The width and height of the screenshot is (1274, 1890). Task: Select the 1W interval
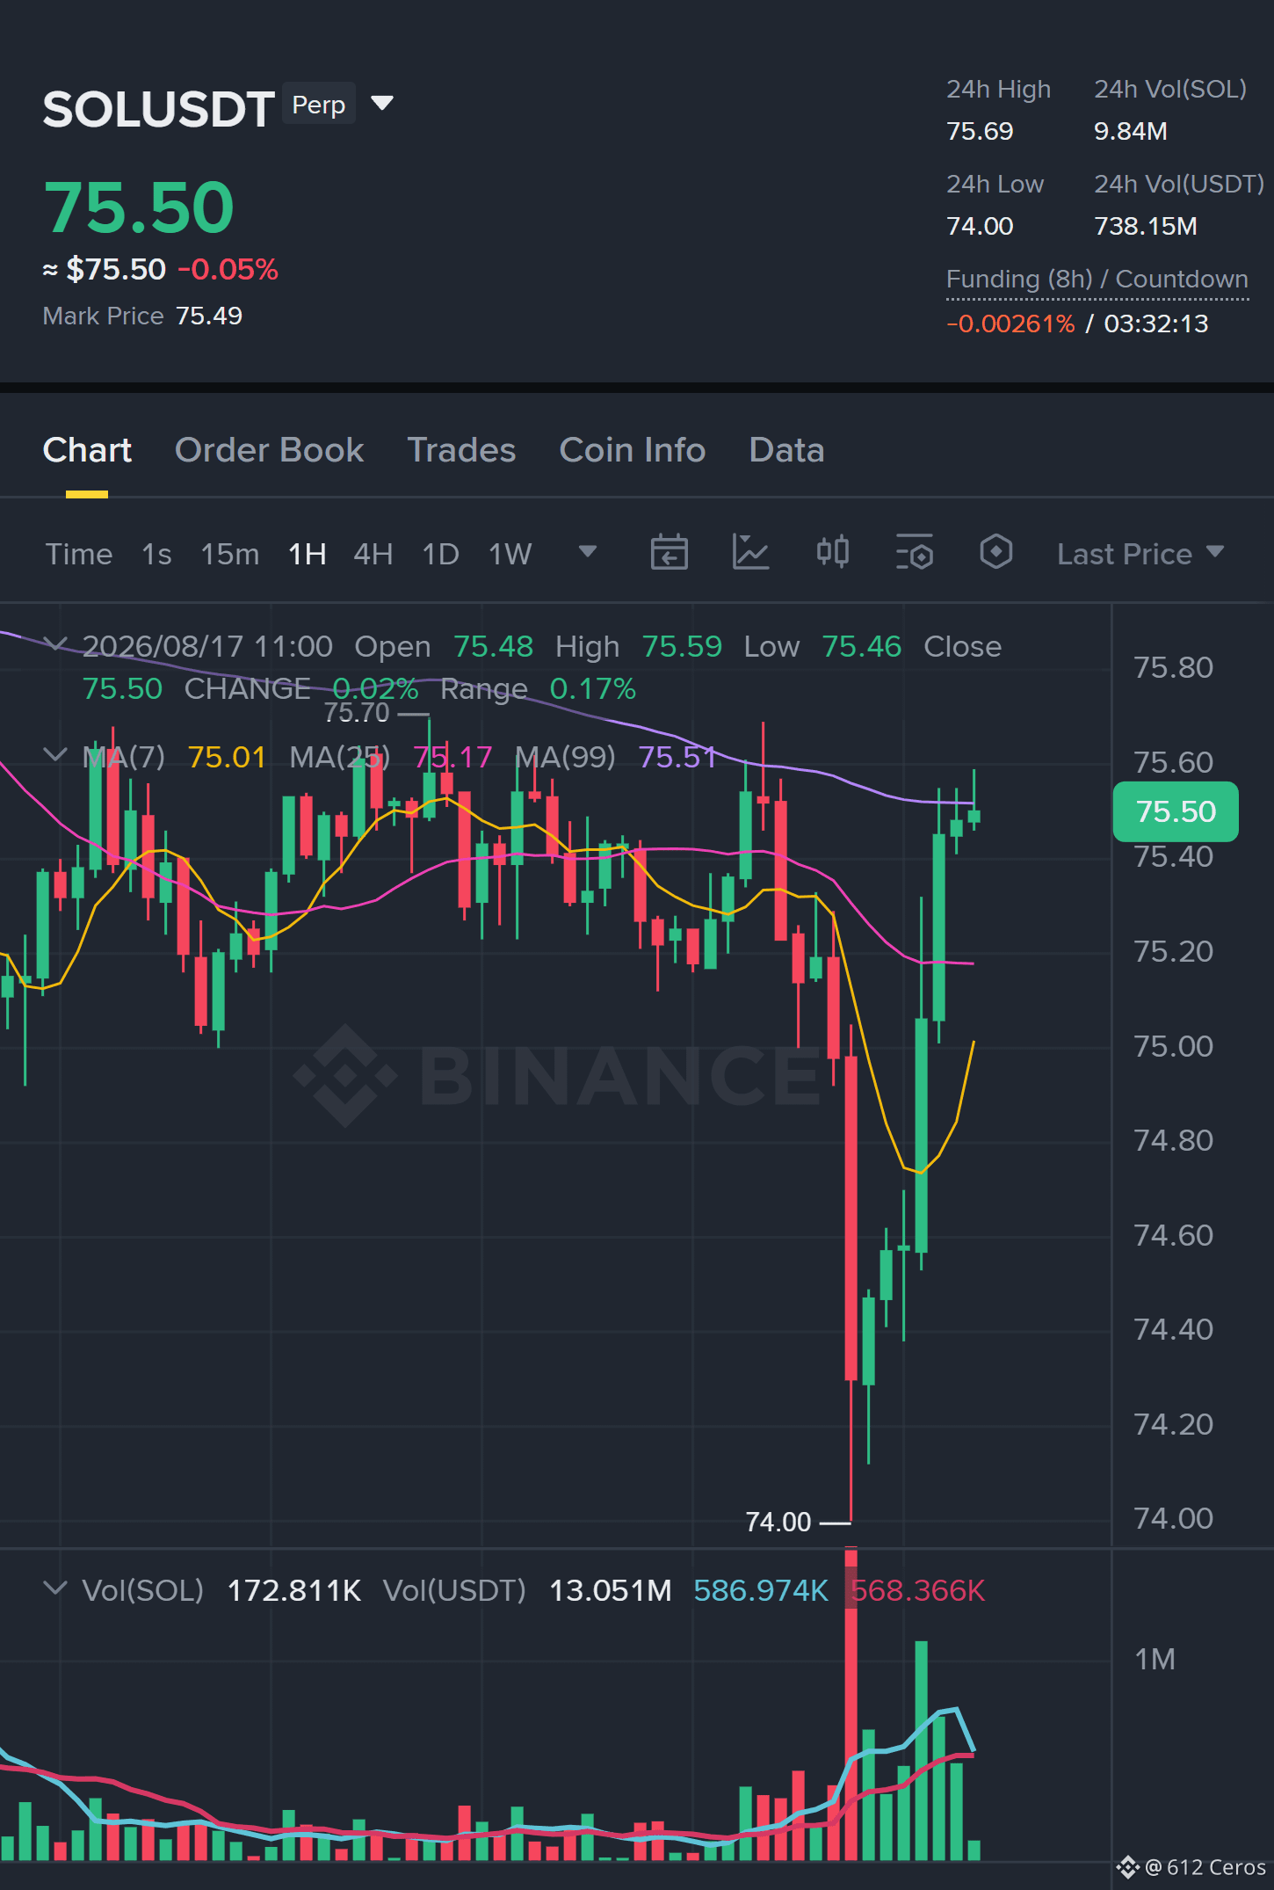(x=510, y=554)
